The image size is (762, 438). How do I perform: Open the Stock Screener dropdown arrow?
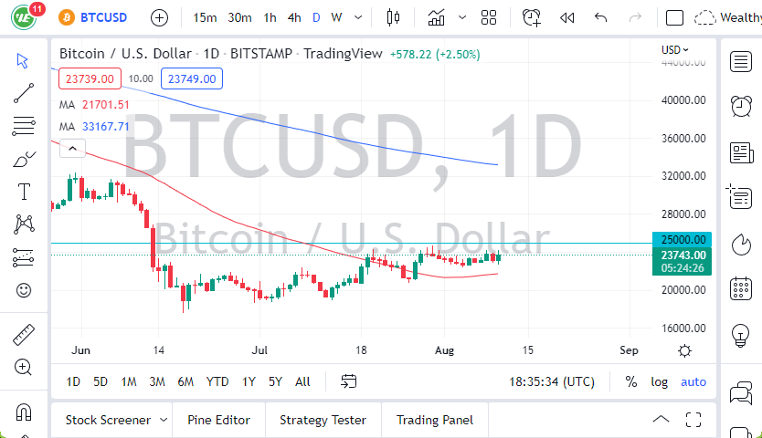point(164,421)
